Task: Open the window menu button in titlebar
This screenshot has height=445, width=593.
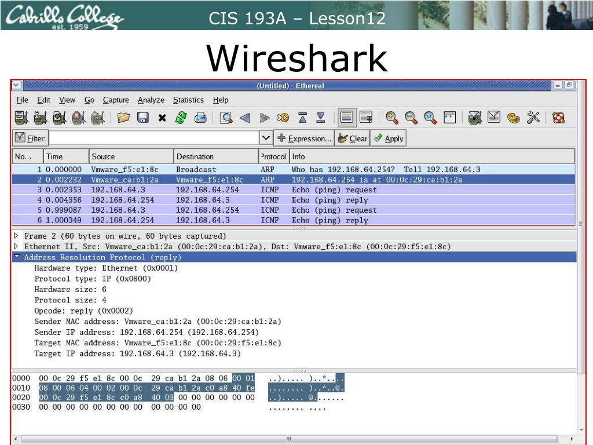Action: pyautogui.click(x=16, y=85)
